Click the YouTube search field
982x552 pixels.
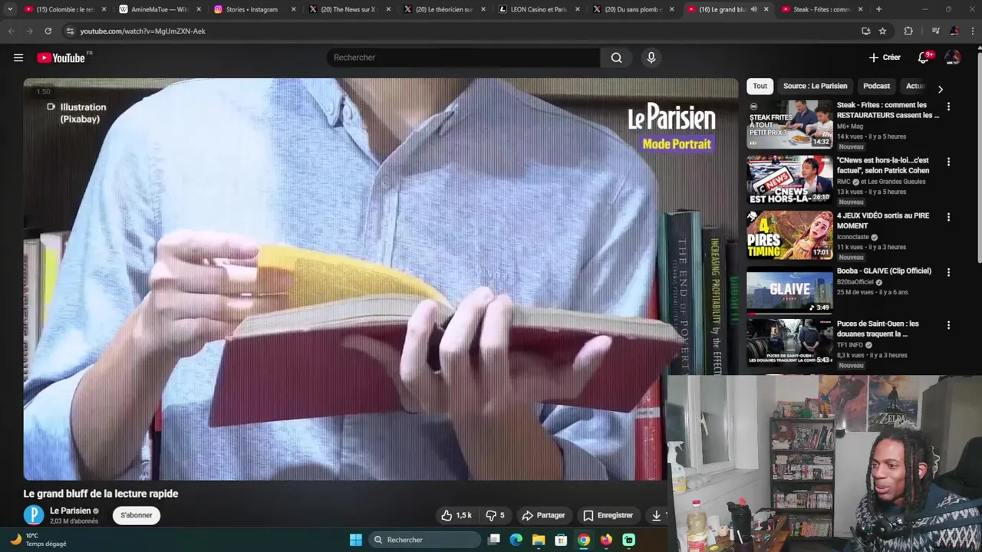tap(464, 58)
